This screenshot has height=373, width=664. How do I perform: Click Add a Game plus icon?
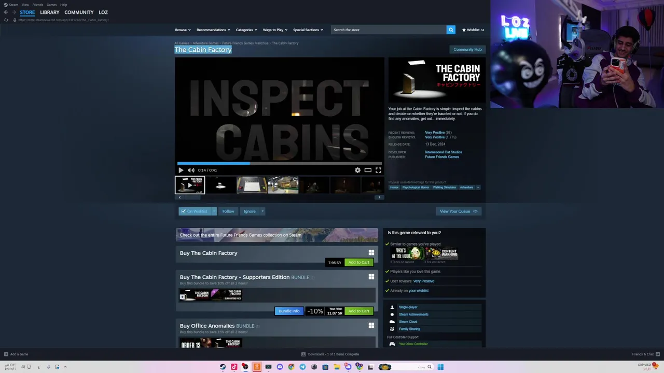(6, 354)
